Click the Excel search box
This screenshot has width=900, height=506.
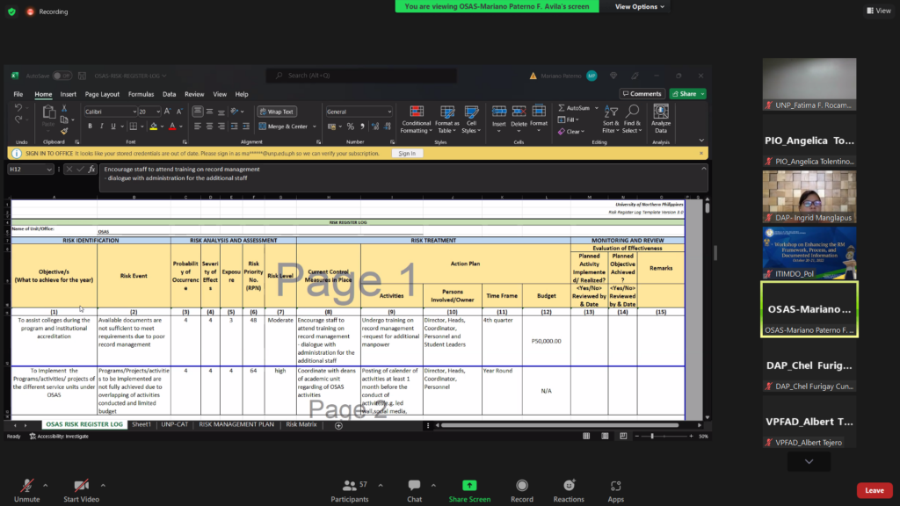click(361, 76)
